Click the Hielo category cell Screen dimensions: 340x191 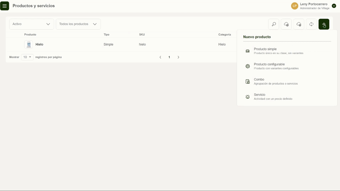(x=222, y=44)
